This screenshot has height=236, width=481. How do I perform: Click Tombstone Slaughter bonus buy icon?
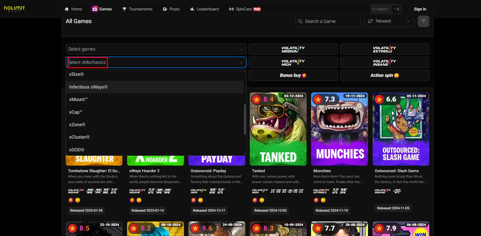click(x=71, y=200)
